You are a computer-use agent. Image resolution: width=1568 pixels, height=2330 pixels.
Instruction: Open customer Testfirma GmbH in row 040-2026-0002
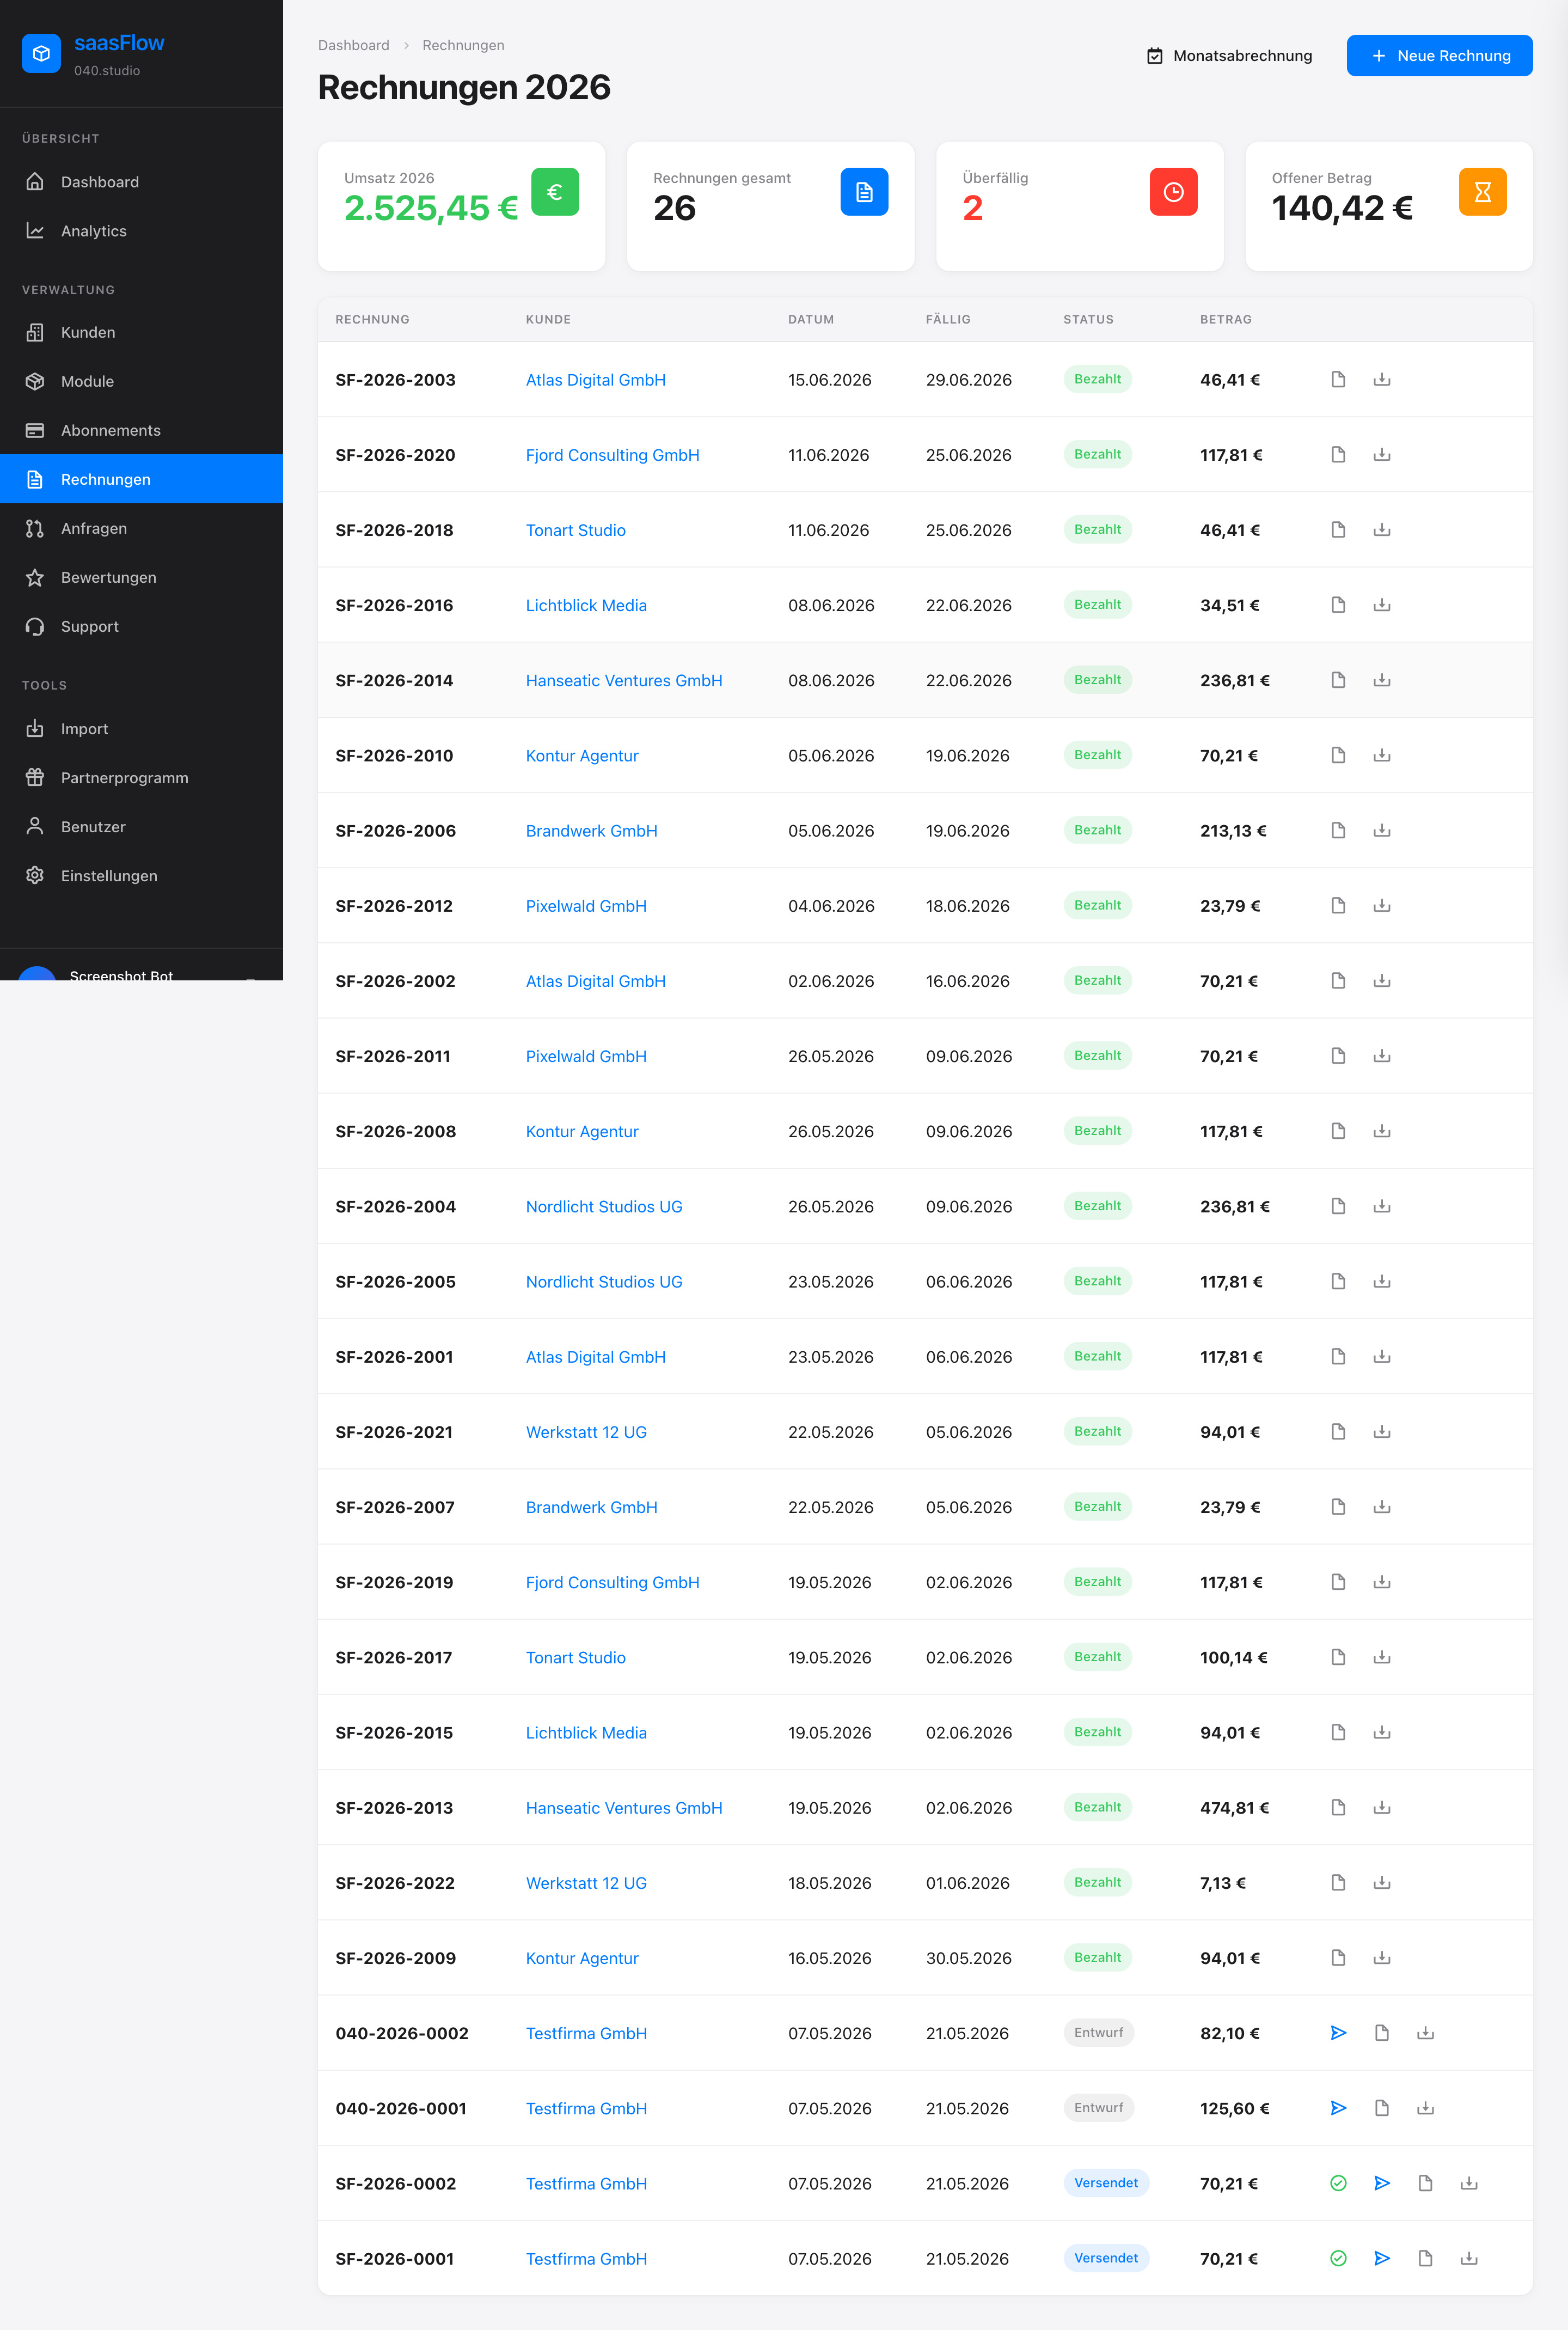point(586,2033)
